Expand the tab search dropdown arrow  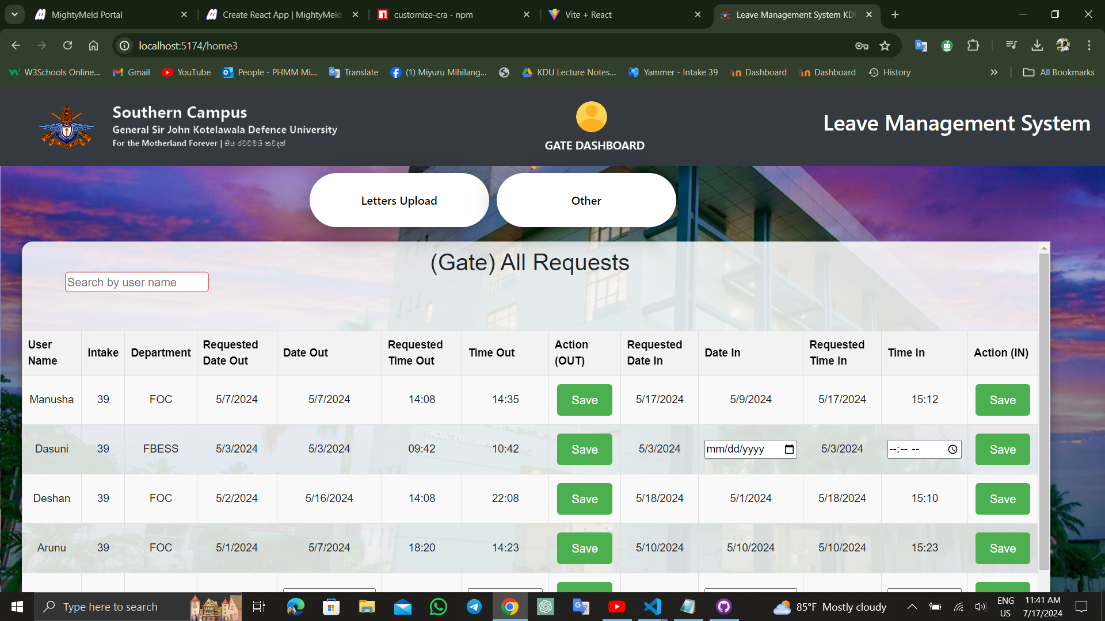(x=14, y=14)
